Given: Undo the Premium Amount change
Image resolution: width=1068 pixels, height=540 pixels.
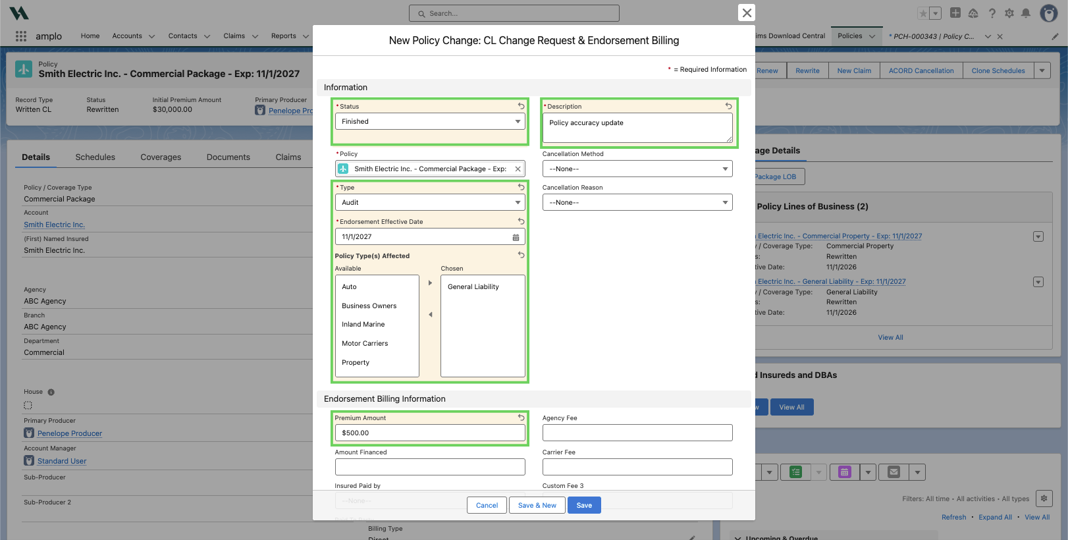Looking at the screenshot, I should coord(521,418).
